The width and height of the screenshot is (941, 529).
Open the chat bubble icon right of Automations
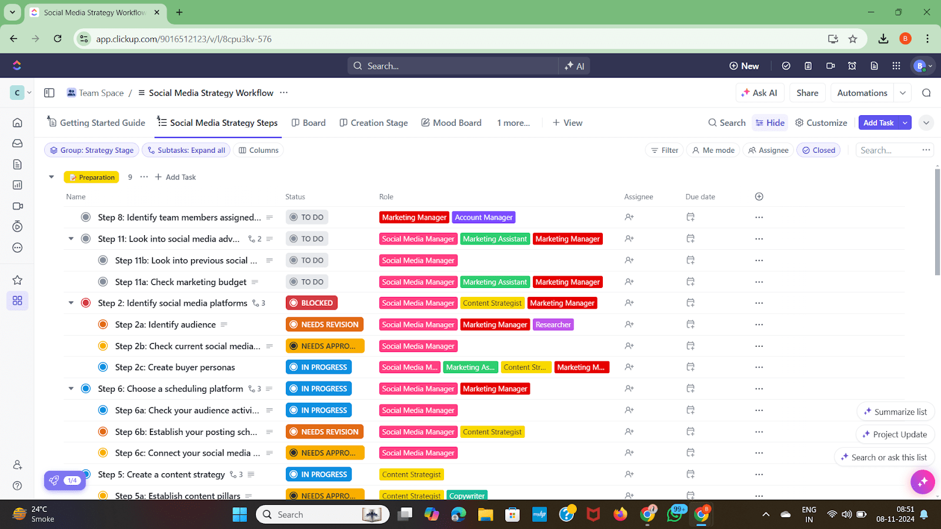tap(926, 93)
